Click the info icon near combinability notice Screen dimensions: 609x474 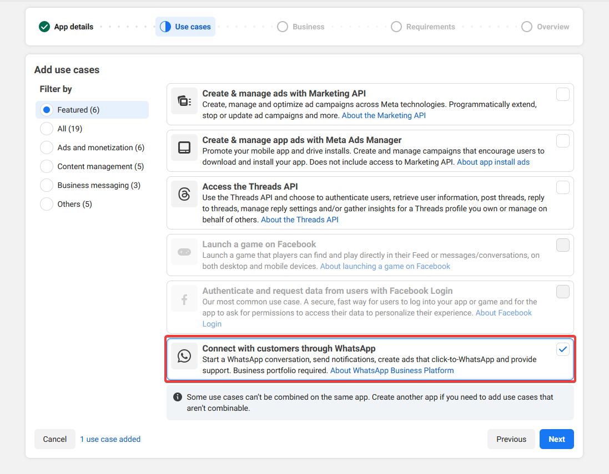[x=177, y=396]
